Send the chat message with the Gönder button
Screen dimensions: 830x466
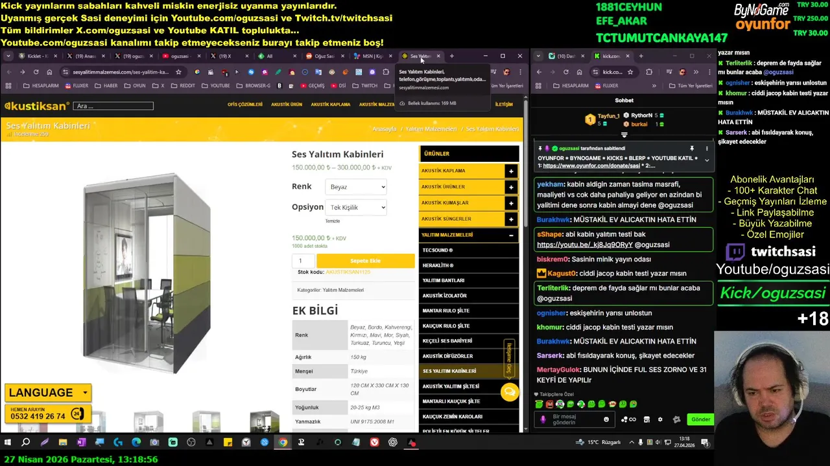click(x=700, y=419)
